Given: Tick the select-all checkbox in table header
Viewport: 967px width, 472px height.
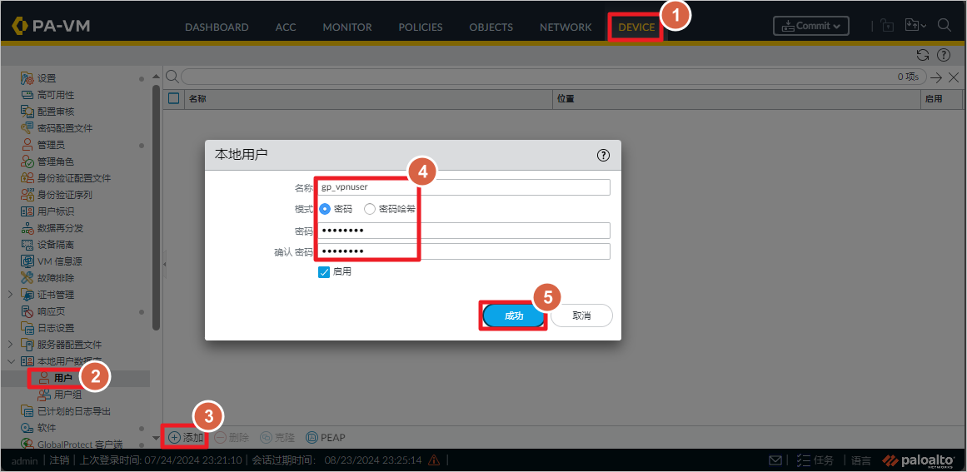Looking at the screenshot, I should pyautogui.click(x=174, y=98).
